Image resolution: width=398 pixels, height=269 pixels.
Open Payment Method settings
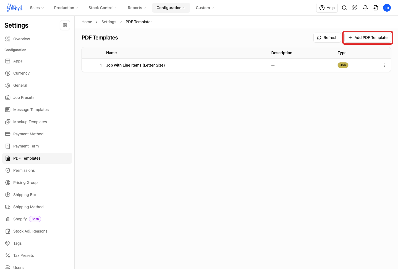coord(37,134)
